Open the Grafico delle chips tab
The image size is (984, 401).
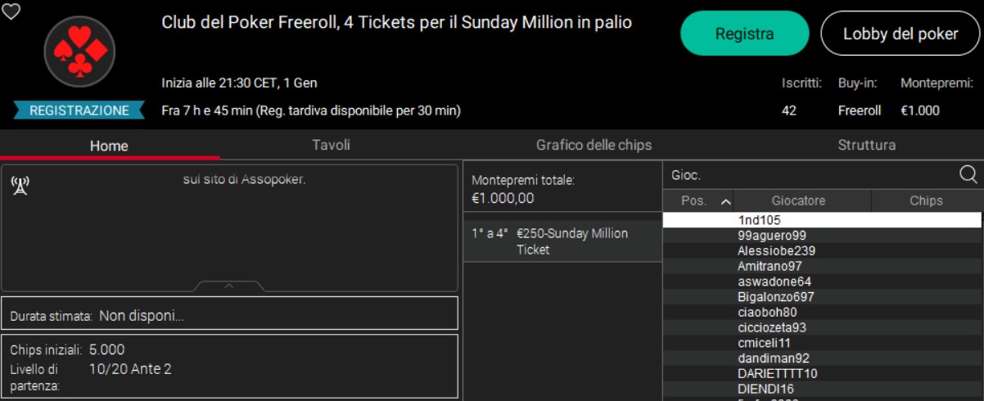click(x=594, y=145)
